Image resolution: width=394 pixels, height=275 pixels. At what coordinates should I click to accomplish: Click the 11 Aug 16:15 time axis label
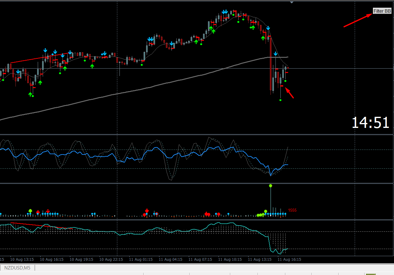[289, 260]
